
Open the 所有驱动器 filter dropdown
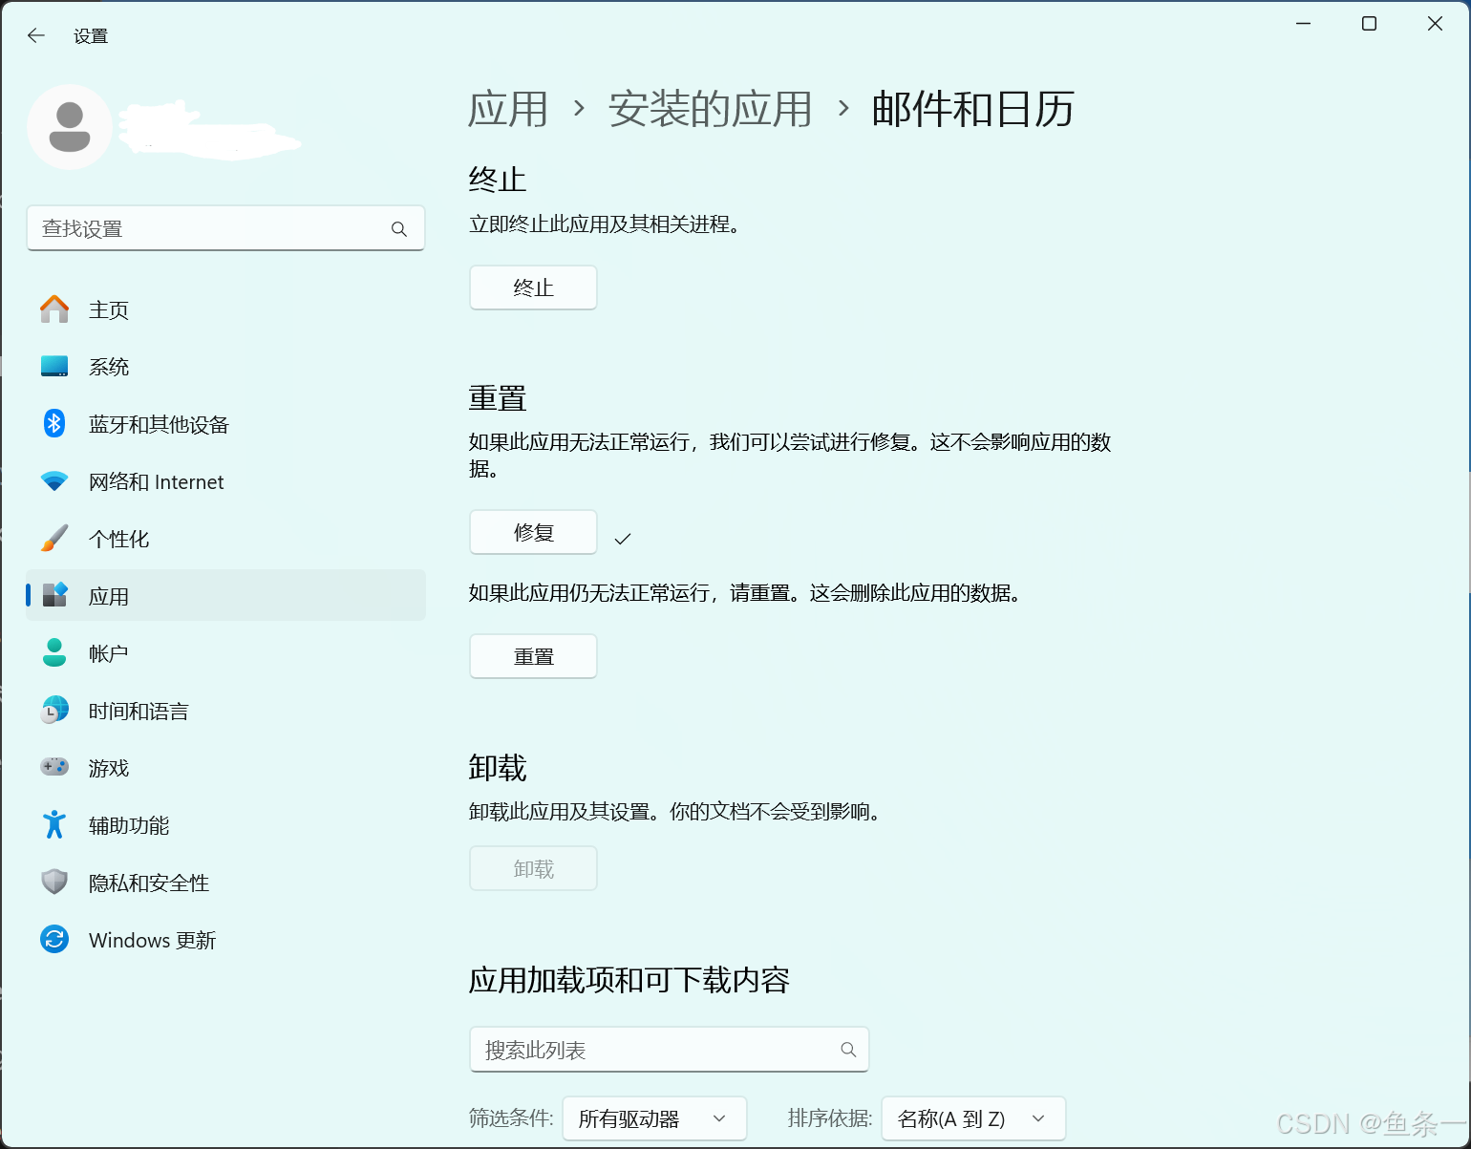point(654,1118)
